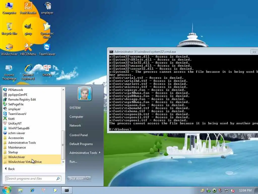Open the WinArchiver desktop icon

tap(9, 49)
